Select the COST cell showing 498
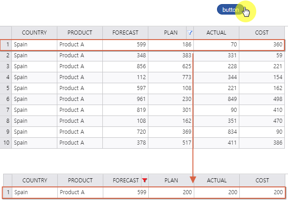 click(x=262, y=99)
